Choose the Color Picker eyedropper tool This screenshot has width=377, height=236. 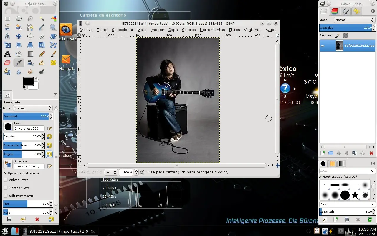42,27
